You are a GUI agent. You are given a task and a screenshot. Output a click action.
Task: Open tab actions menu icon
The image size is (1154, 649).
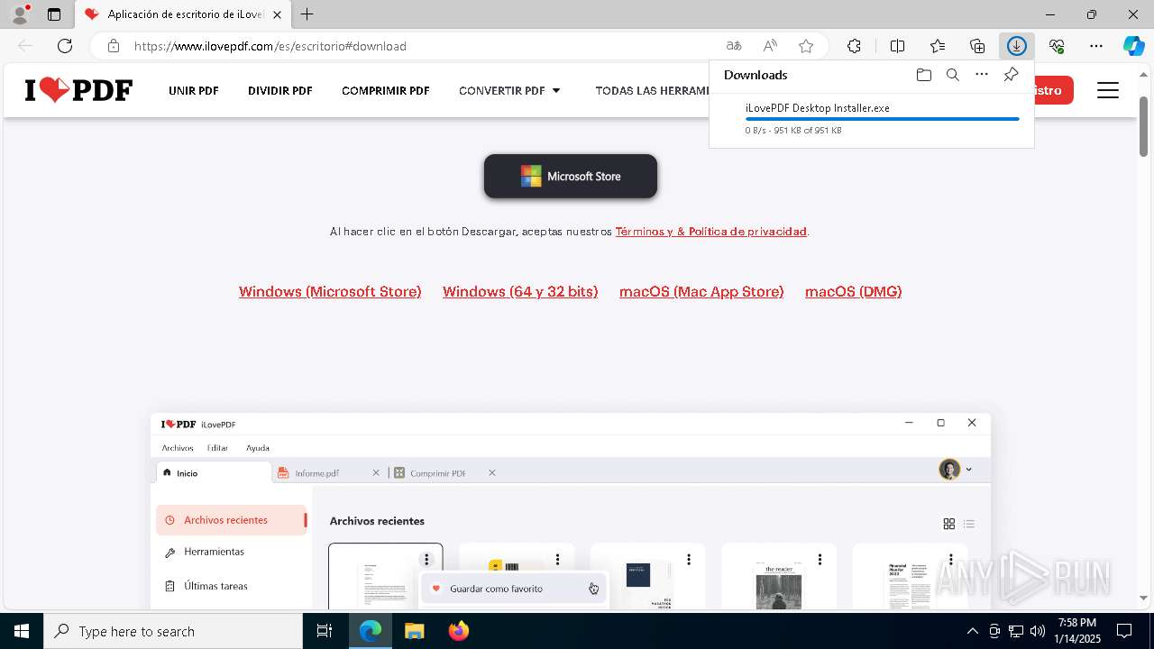point(54,14)
